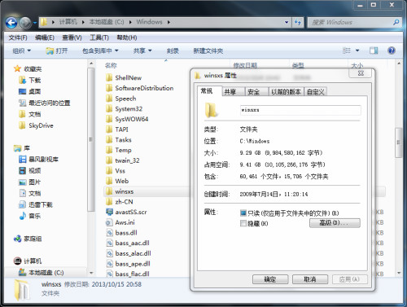The image size is (407, 307).
Task: Open the 帮助(H) menu
Action: (x=127, y=37)
